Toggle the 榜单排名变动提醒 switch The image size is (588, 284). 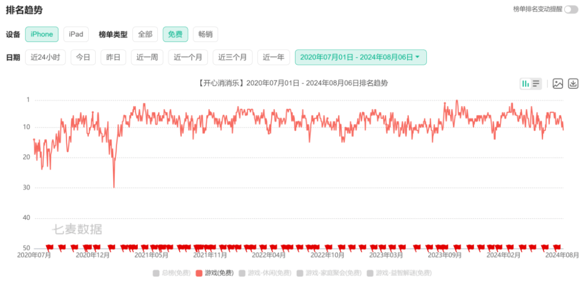[x=571, y=9]
